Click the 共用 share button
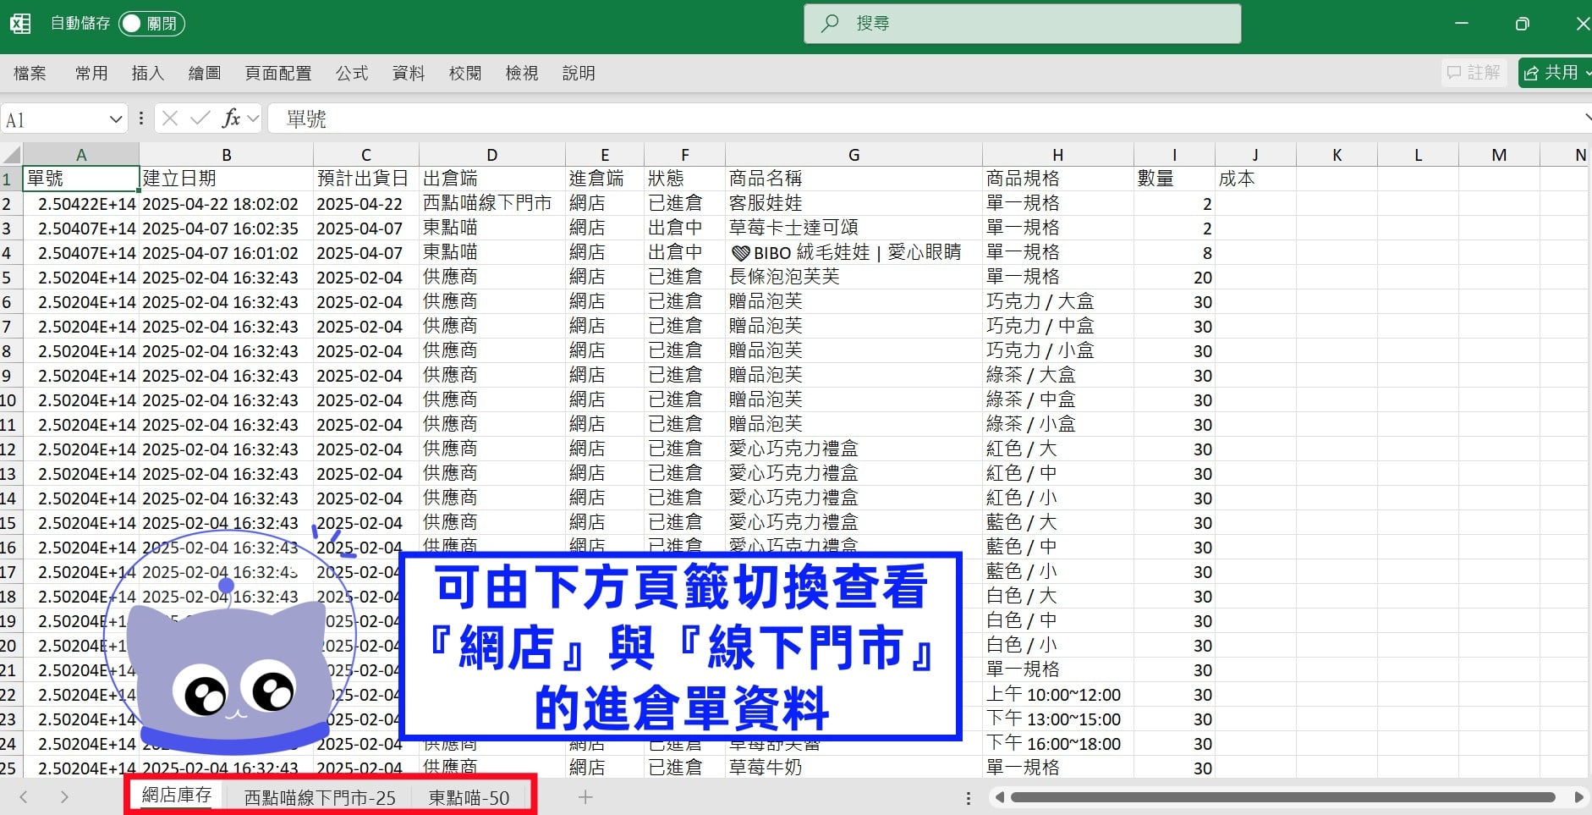 (x=1555, y=73)
